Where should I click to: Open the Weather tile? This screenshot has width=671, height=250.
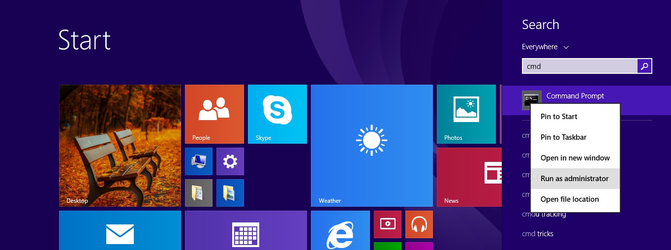click(372, 146)
